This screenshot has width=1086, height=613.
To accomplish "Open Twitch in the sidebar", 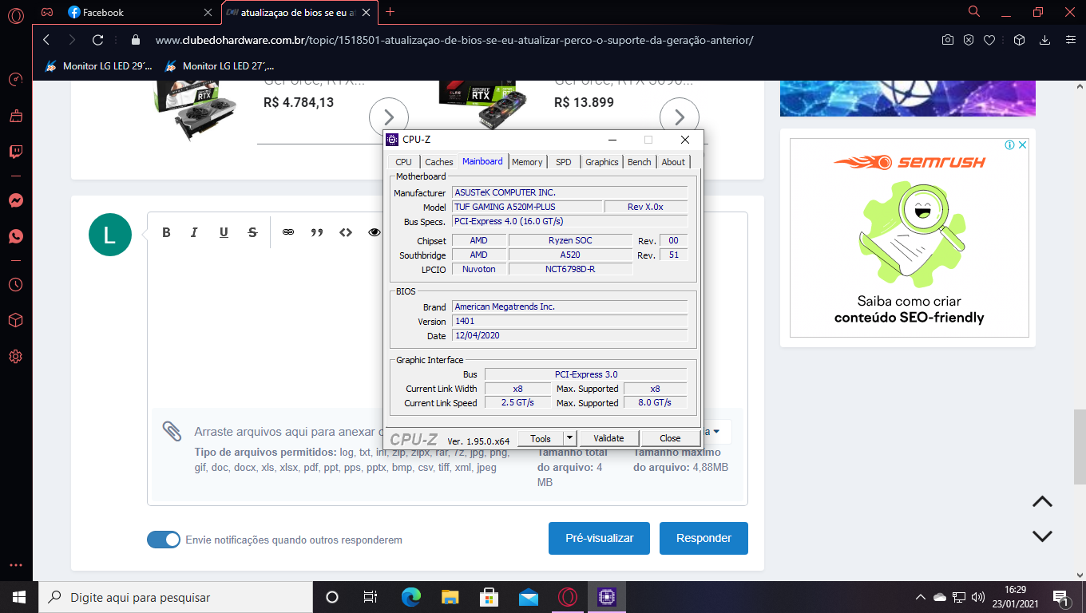I will [x=16, y=152].
